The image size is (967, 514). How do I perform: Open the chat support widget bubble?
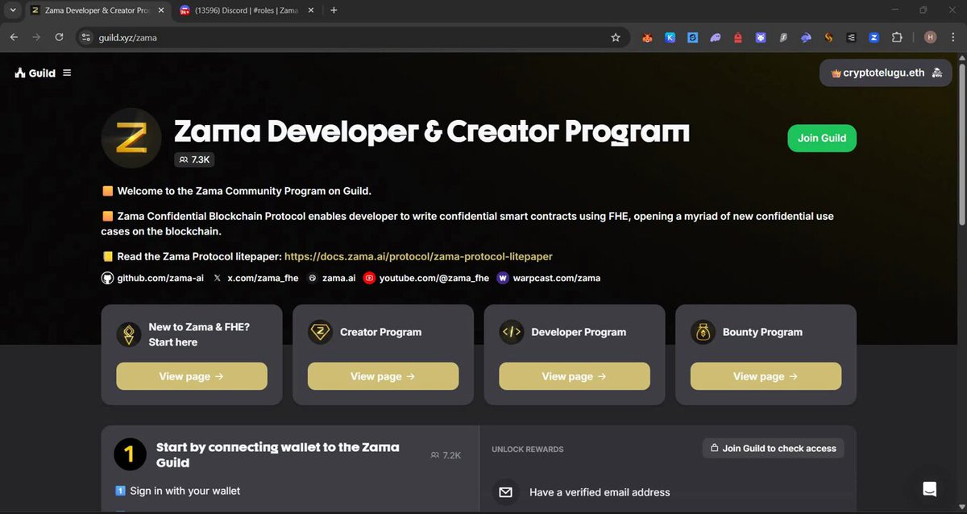(x=930, y=488)
